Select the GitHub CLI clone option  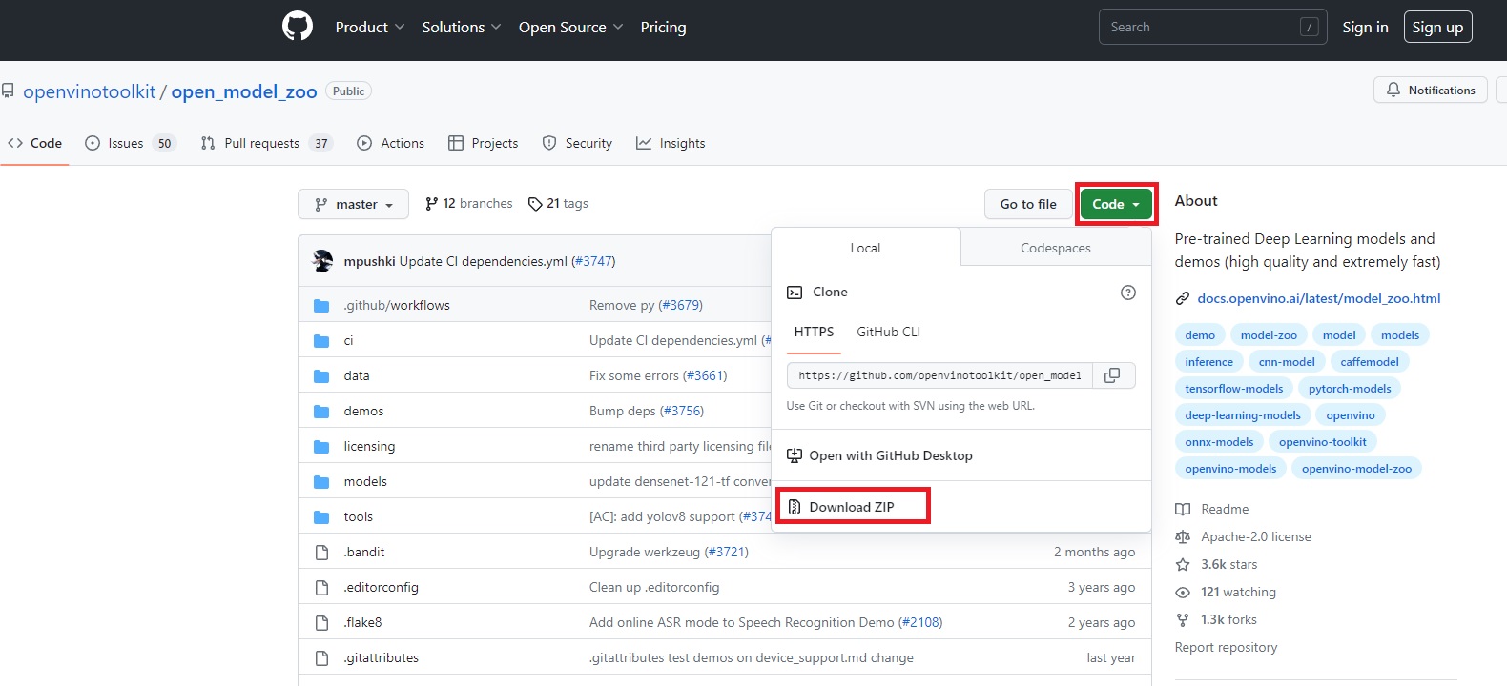click(888, 332)
